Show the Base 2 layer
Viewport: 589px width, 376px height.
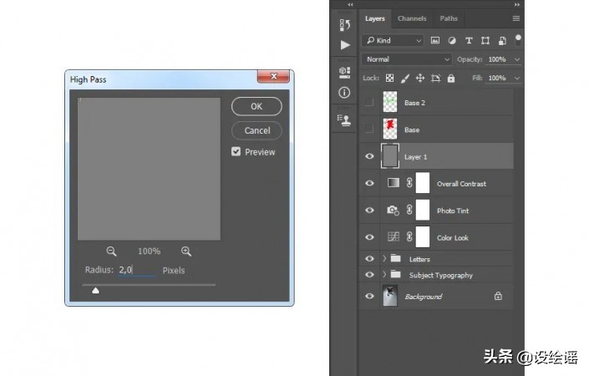tap(369, 102)
